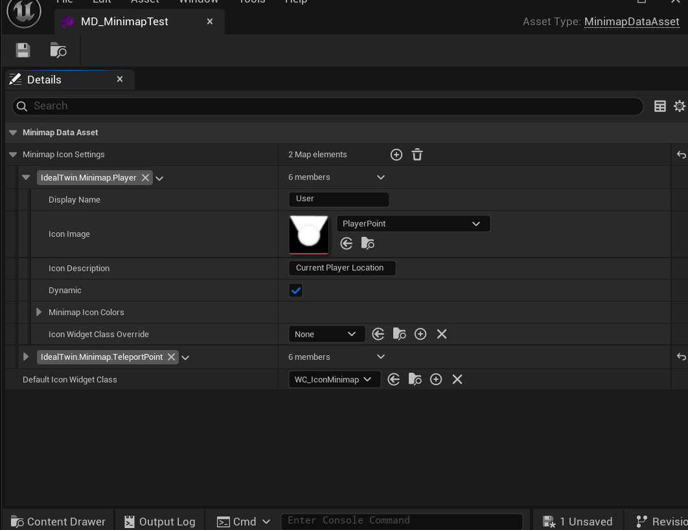The image size is (688, 530).
Task: Toggle the Dynamic checkbox
Action: 295,291
